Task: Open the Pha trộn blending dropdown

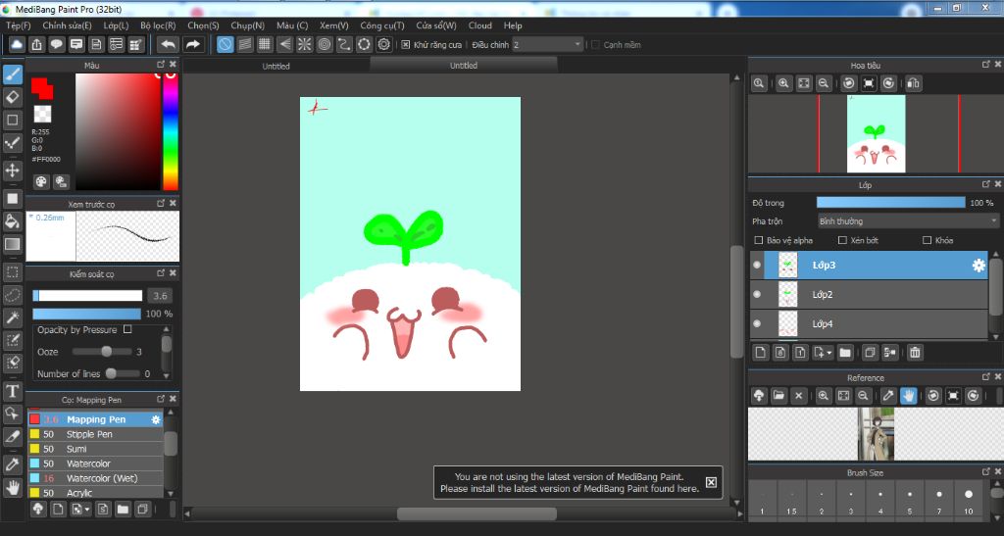Action: 908,221
